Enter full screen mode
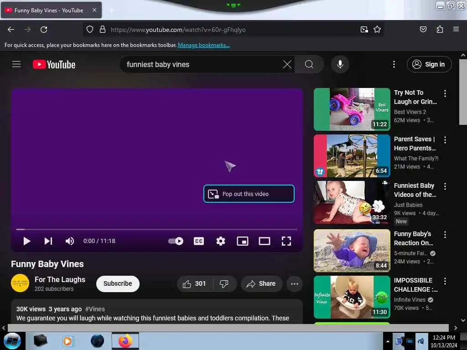 click(286, 241)
